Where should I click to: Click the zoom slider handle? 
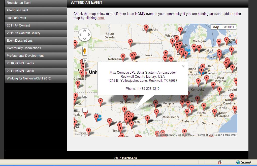pyautogui.click(x=85, y=96)
